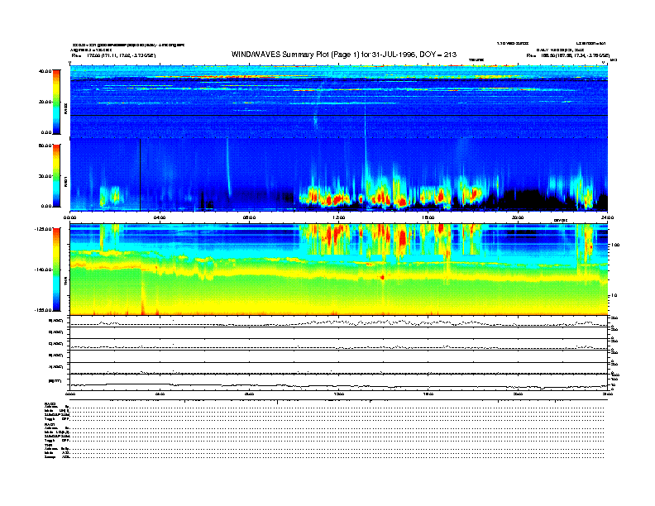Click the bottom magnitude line plot panel
The height and width of the screenshot is (506, 655).
339,383
